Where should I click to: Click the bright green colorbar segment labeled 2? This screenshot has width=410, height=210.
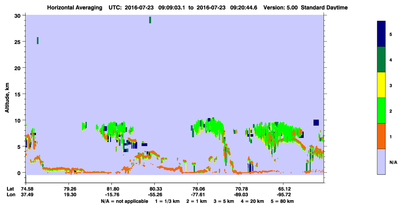(381, 111)
